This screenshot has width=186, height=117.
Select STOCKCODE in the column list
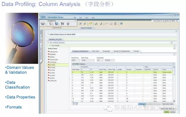coord(53,60)
